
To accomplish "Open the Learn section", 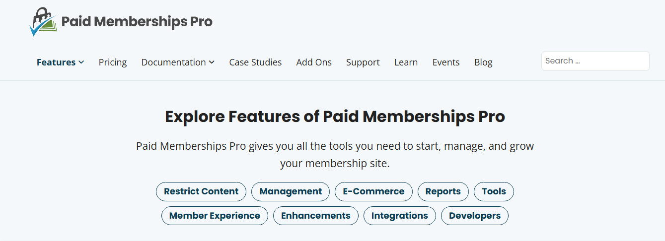I will (406, 62).
